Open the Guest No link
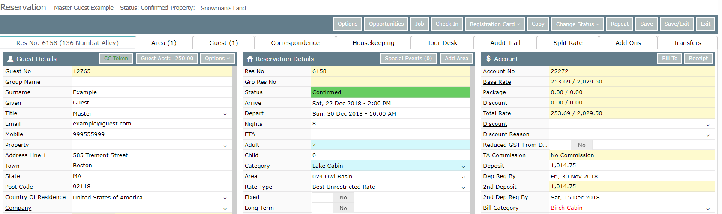The height and width of the screenshot is (214, 722). [x=18, y=71]
